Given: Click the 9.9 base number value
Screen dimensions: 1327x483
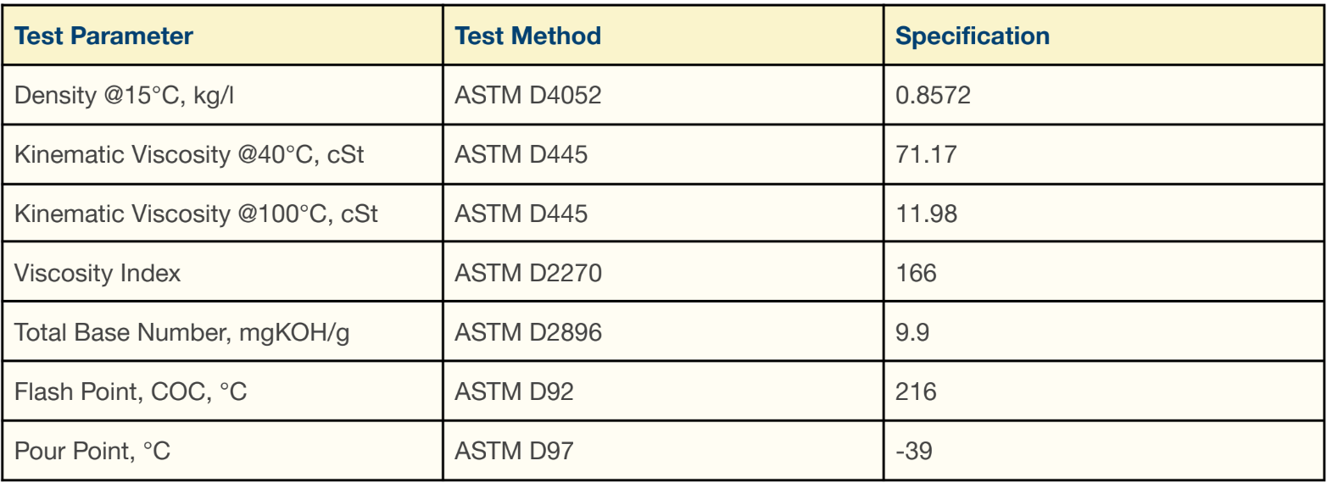Looking at the screenshot, I should tap(912, 332).
